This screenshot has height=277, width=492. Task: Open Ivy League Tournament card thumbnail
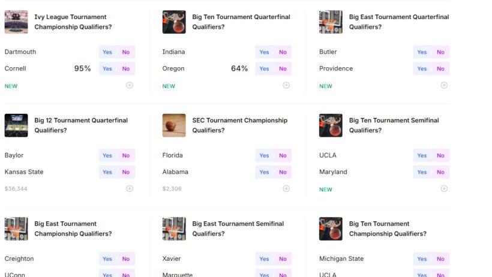[16, 22]
